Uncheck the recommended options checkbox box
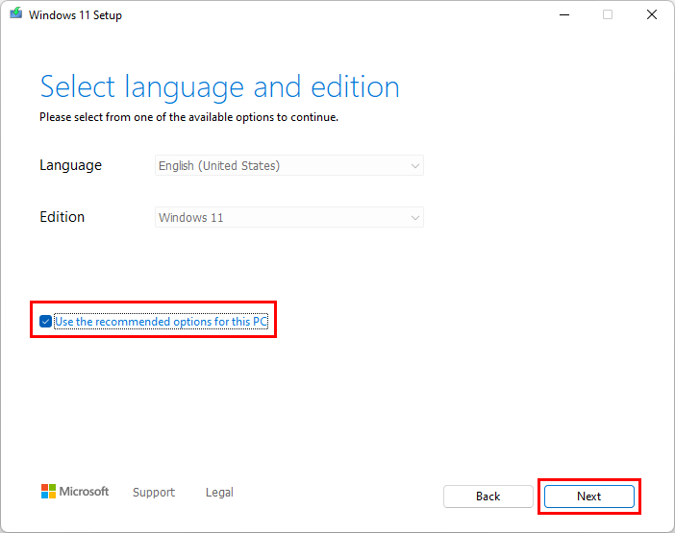 pos(46,322)
